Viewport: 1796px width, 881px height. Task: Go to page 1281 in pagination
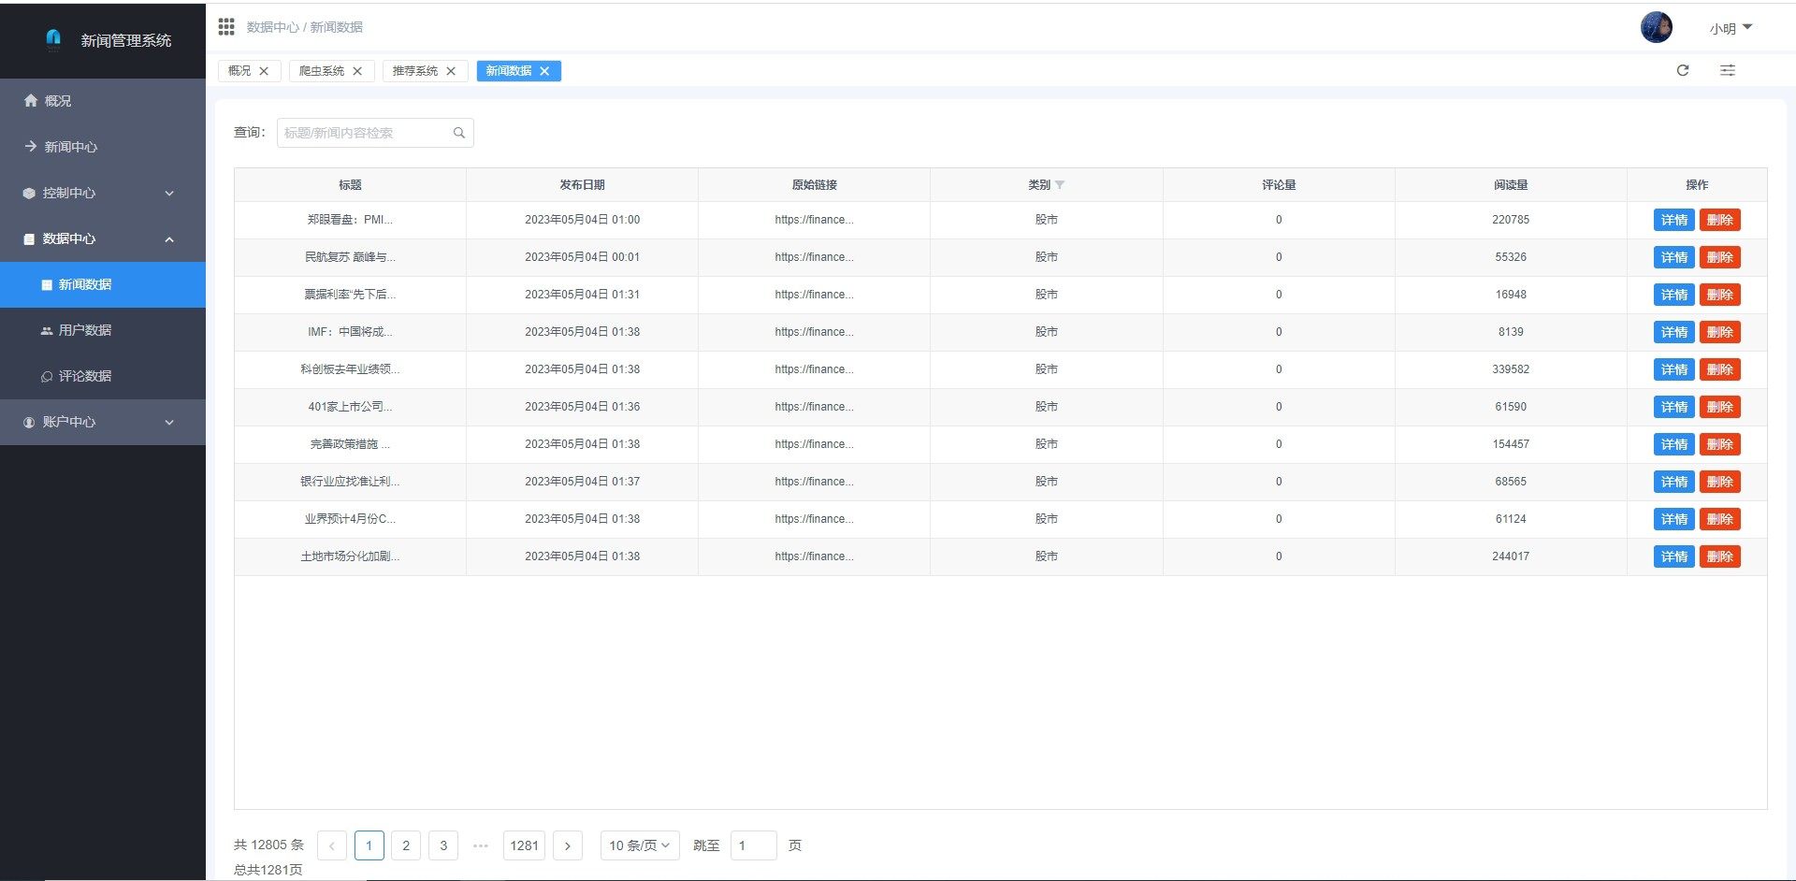[x=524, y=845]
